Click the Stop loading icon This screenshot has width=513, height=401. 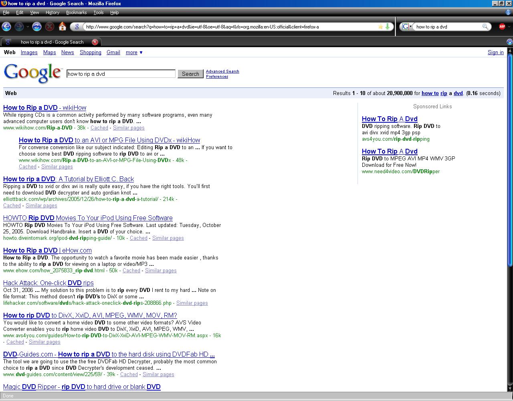click(x=50, y=27)
